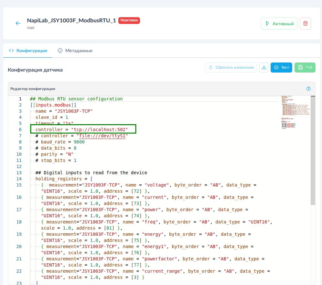Run the Тест button

(x=281, y=67)
